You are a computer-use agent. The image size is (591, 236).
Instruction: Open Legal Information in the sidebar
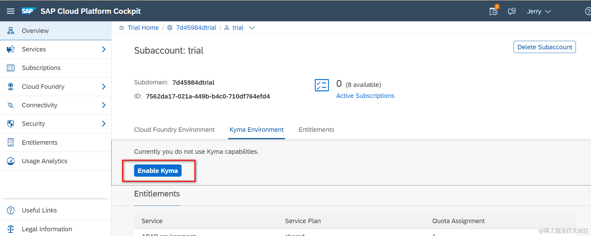(x=55, y=229)
